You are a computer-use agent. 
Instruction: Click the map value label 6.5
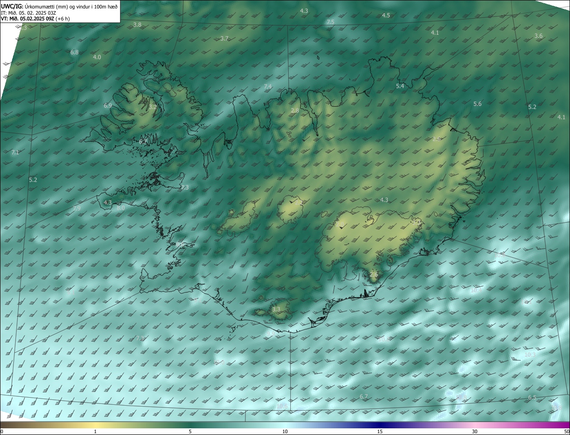click(532, 397)
